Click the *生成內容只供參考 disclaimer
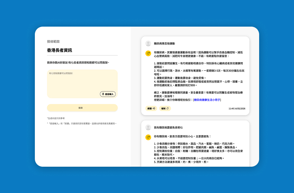This screenshot has width=294, height=193. point(56,118)
